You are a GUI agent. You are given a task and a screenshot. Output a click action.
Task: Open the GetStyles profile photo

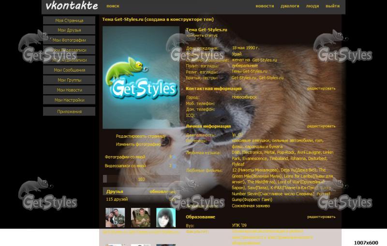pyautogui.click(x=141, y=77)
